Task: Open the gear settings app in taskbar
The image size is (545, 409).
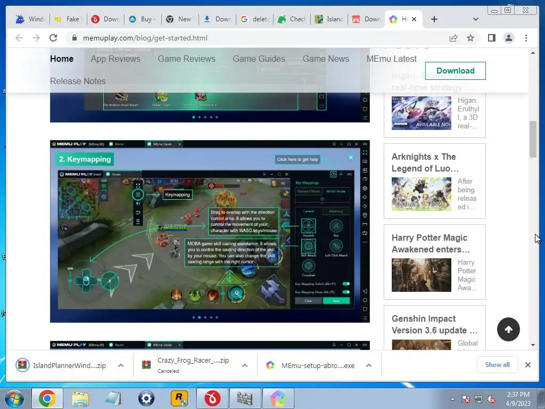Action: (146, 398)
